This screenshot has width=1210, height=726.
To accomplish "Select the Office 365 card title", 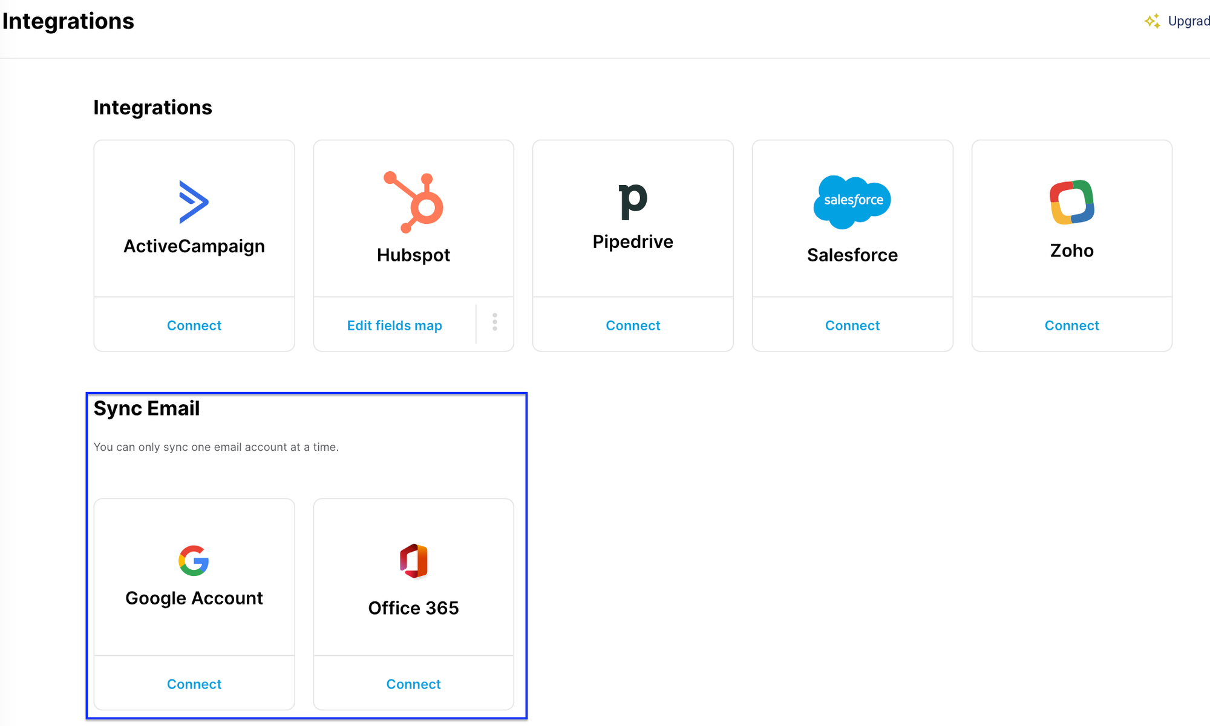I will click(414, 608).
